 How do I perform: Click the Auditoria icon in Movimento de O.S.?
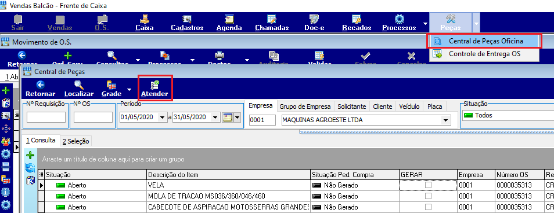(274, 56)
